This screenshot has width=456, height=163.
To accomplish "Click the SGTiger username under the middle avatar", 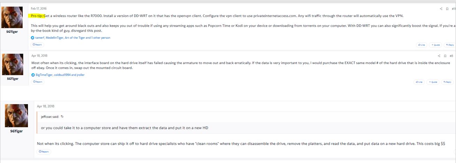I will pos(12,79).
